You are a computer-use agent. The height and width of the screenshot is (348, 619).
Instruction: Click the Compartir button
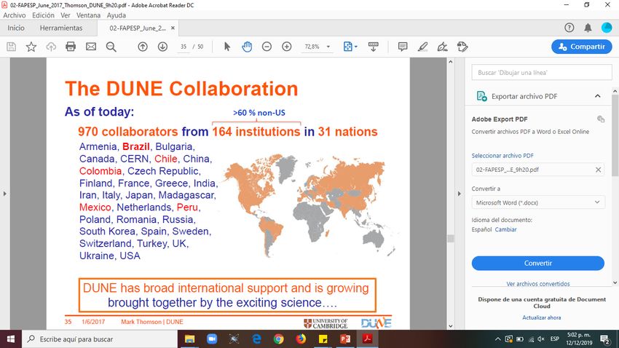(x=582, y=47)
